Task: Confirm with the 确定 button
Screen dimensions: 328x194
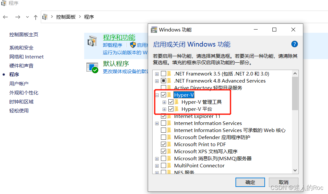Action: [x=250, y=182]
